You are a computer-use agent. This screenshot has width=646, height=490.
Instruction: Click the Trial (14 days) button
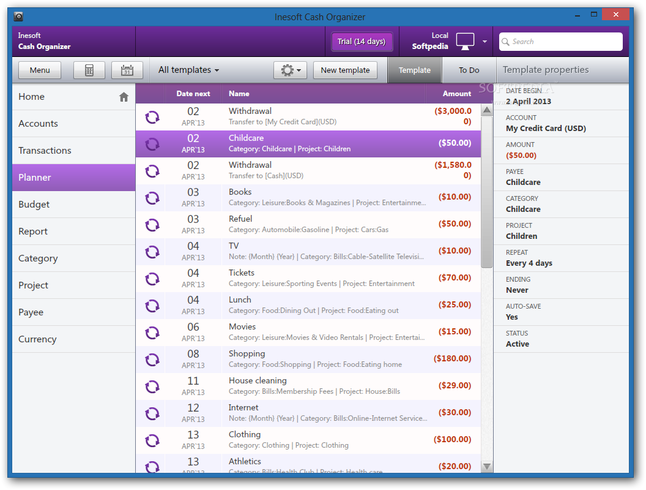pos(362,42)
